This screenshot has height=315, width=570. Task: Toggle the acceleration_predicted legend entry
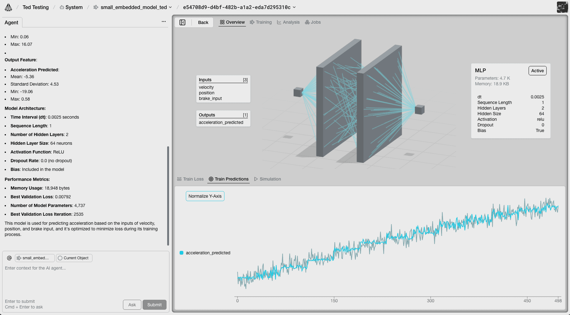[x=205, y=253]
